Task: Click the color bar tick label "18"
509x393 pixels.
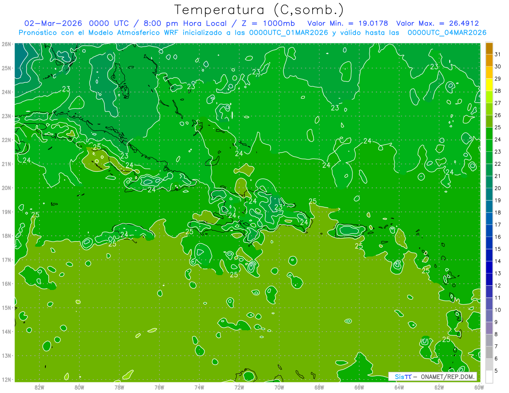Action: pos(498,213)
